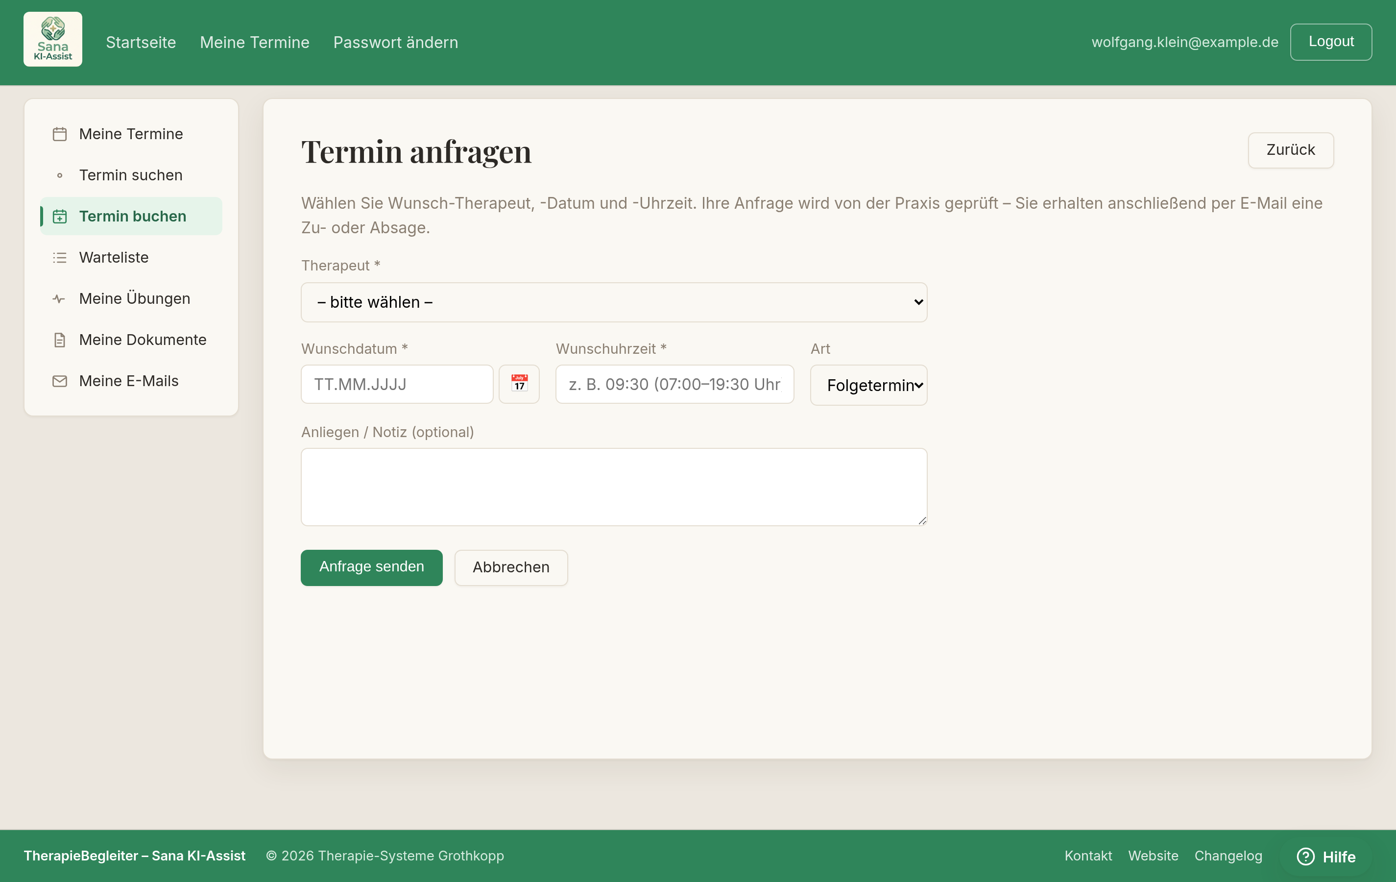The image size is (1396, 882).
Task: Open the Kontakt footer link
Action: 1088,856
